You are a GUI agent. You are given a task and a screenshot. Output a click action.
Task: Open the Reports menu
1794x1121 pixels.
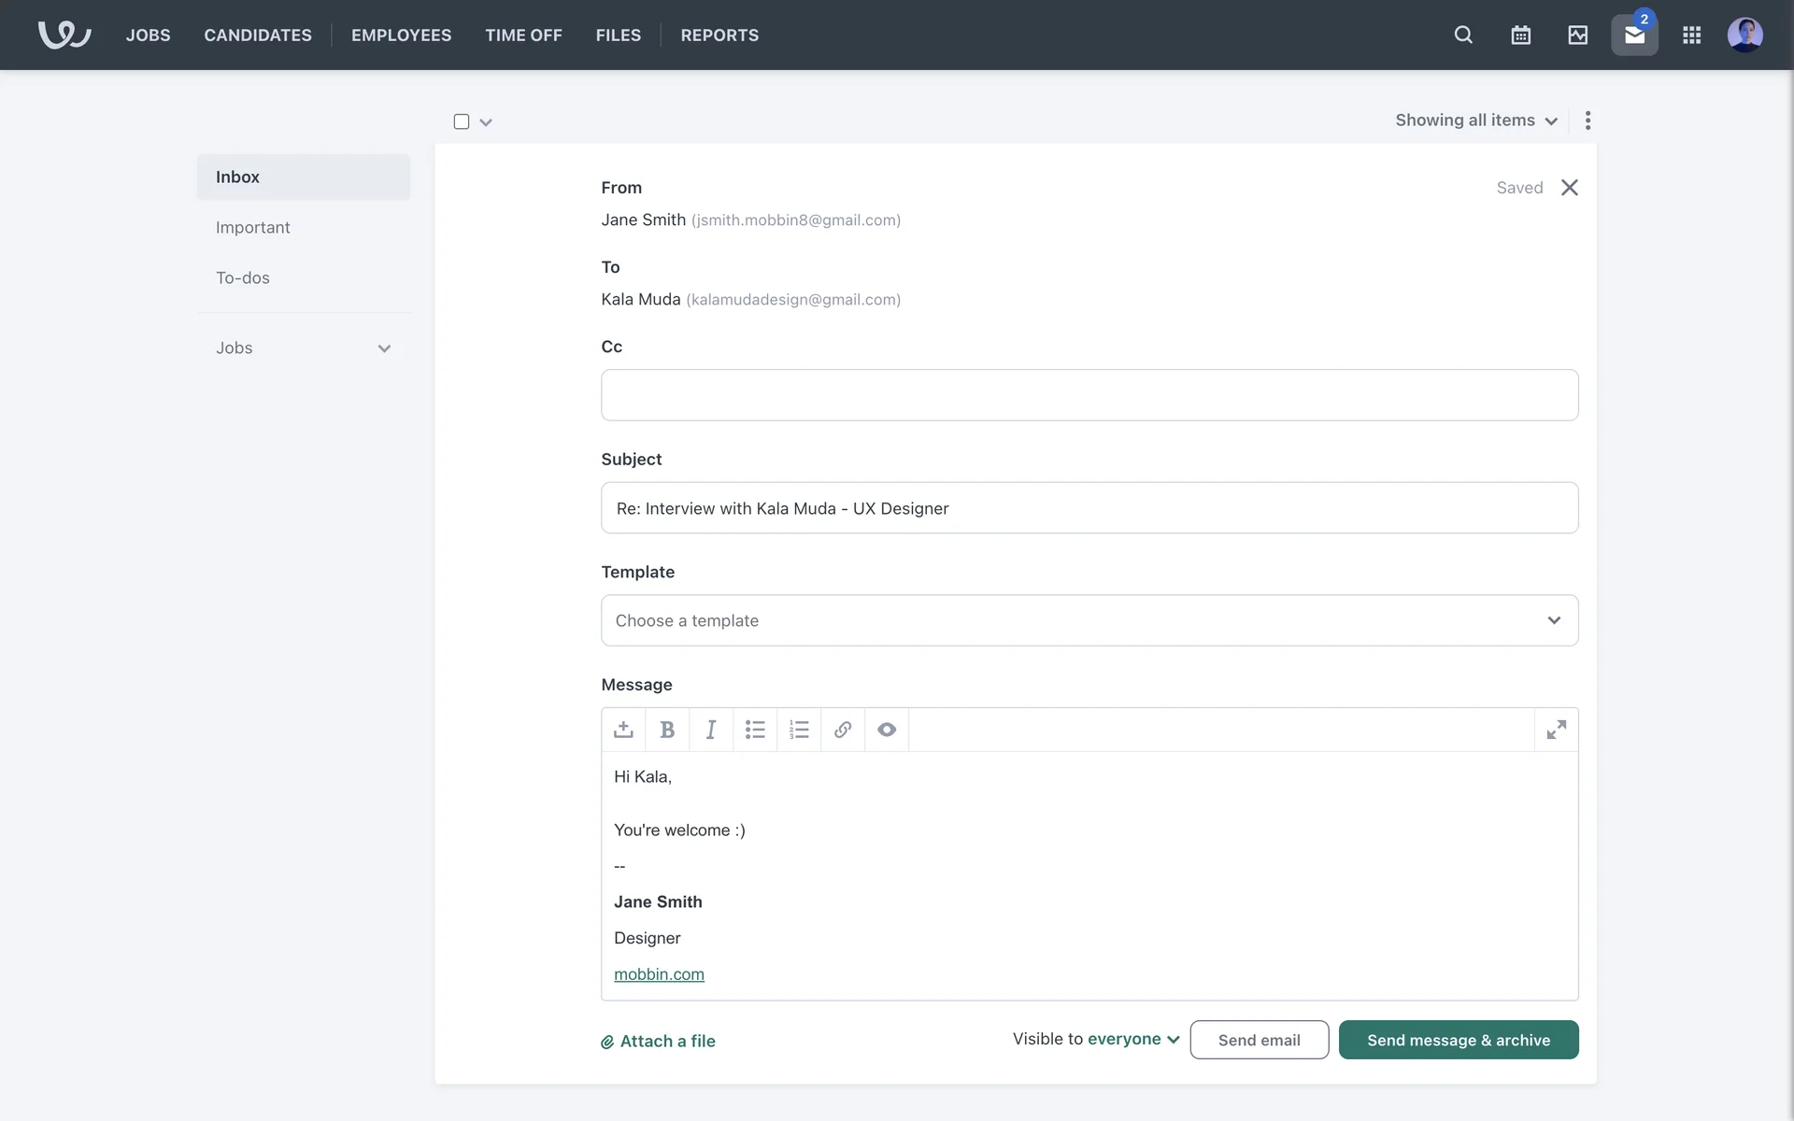click(x=719, y=35)
